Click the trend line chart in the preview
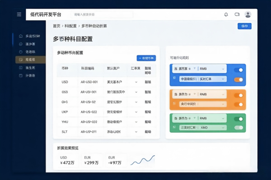 (x=143, y=160)
